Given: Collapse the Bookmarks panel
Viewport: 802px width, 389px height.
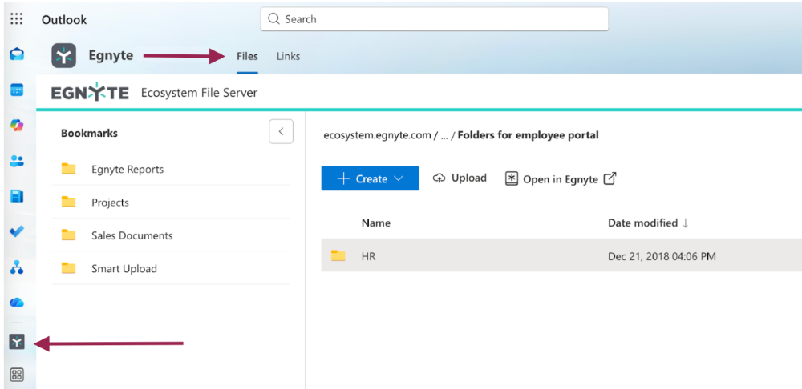Looking at the screenshot, I should 281,131.
